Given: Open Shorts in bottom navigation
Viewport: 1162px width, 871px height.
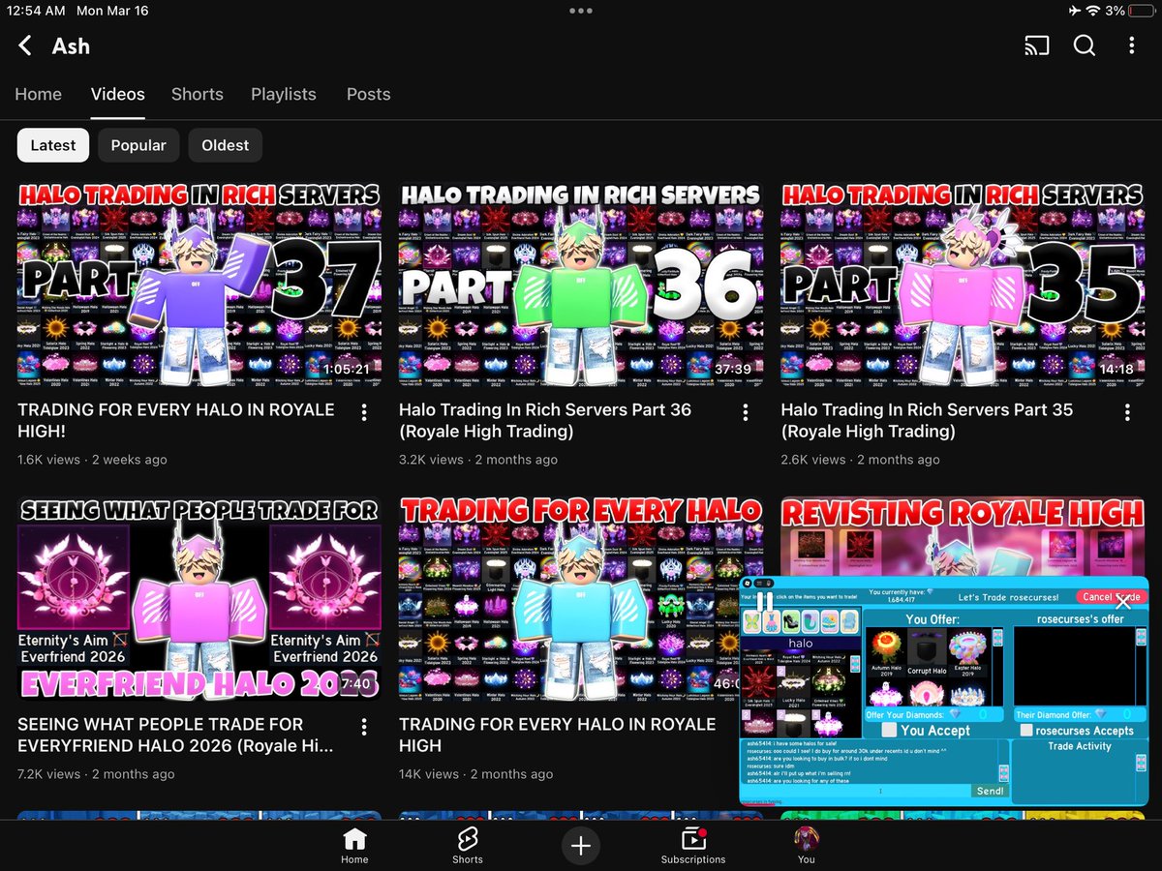Looking at the screenshot, I should (x=467, y=846).
